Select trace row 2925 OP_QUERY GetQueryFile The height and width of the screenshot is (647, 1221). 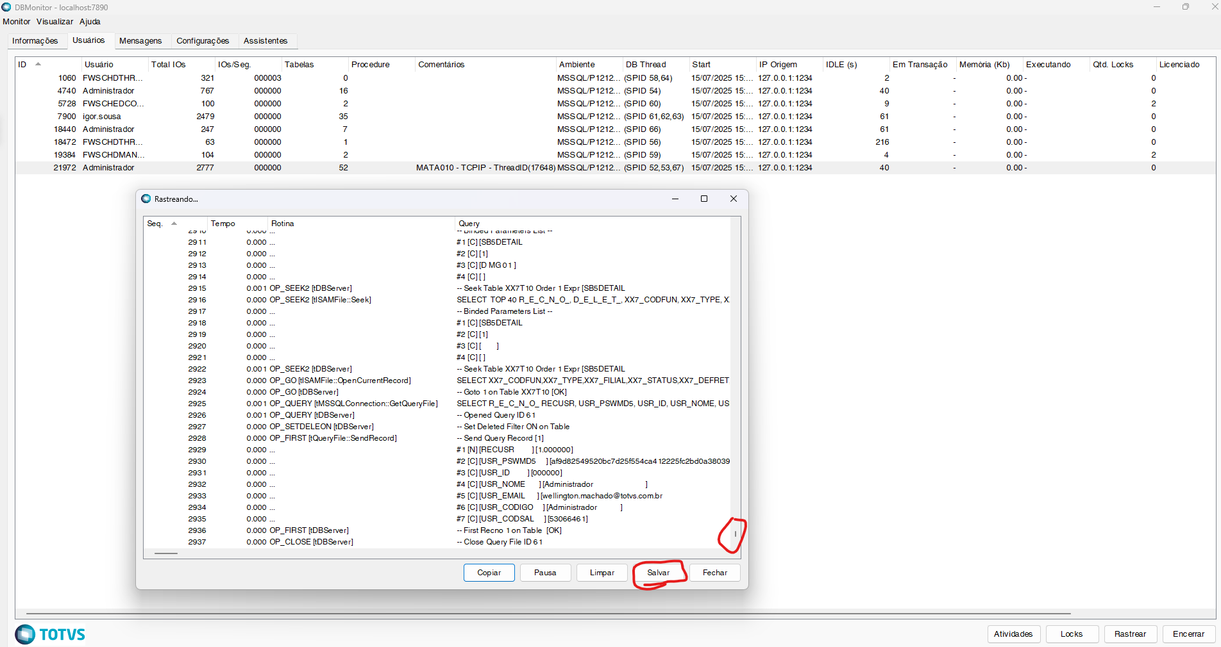click(x=437, y=404)
